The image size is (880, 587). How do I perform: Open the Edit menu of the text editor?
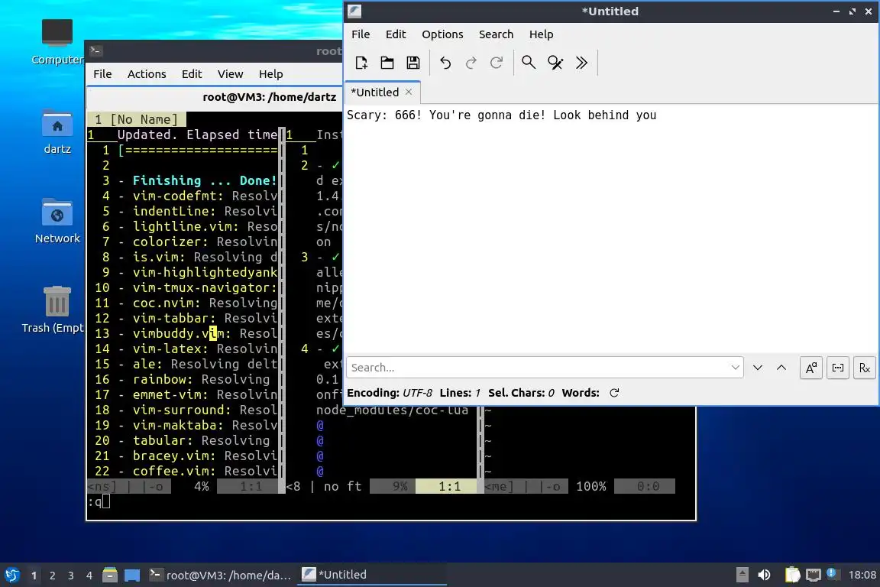click(396, 34)
